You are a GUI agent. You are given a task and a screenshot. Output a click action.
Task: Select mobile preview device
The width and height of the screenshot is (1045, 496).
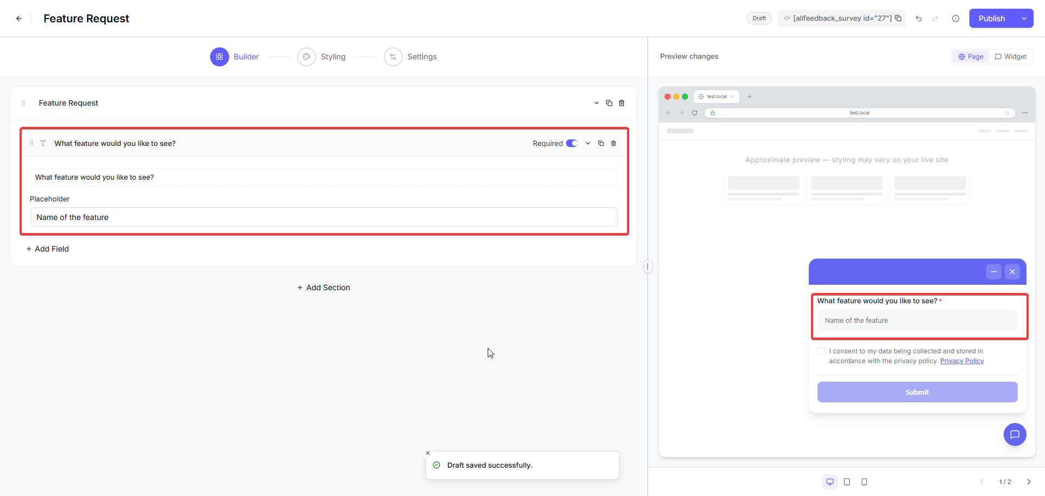tap(864, 482)
